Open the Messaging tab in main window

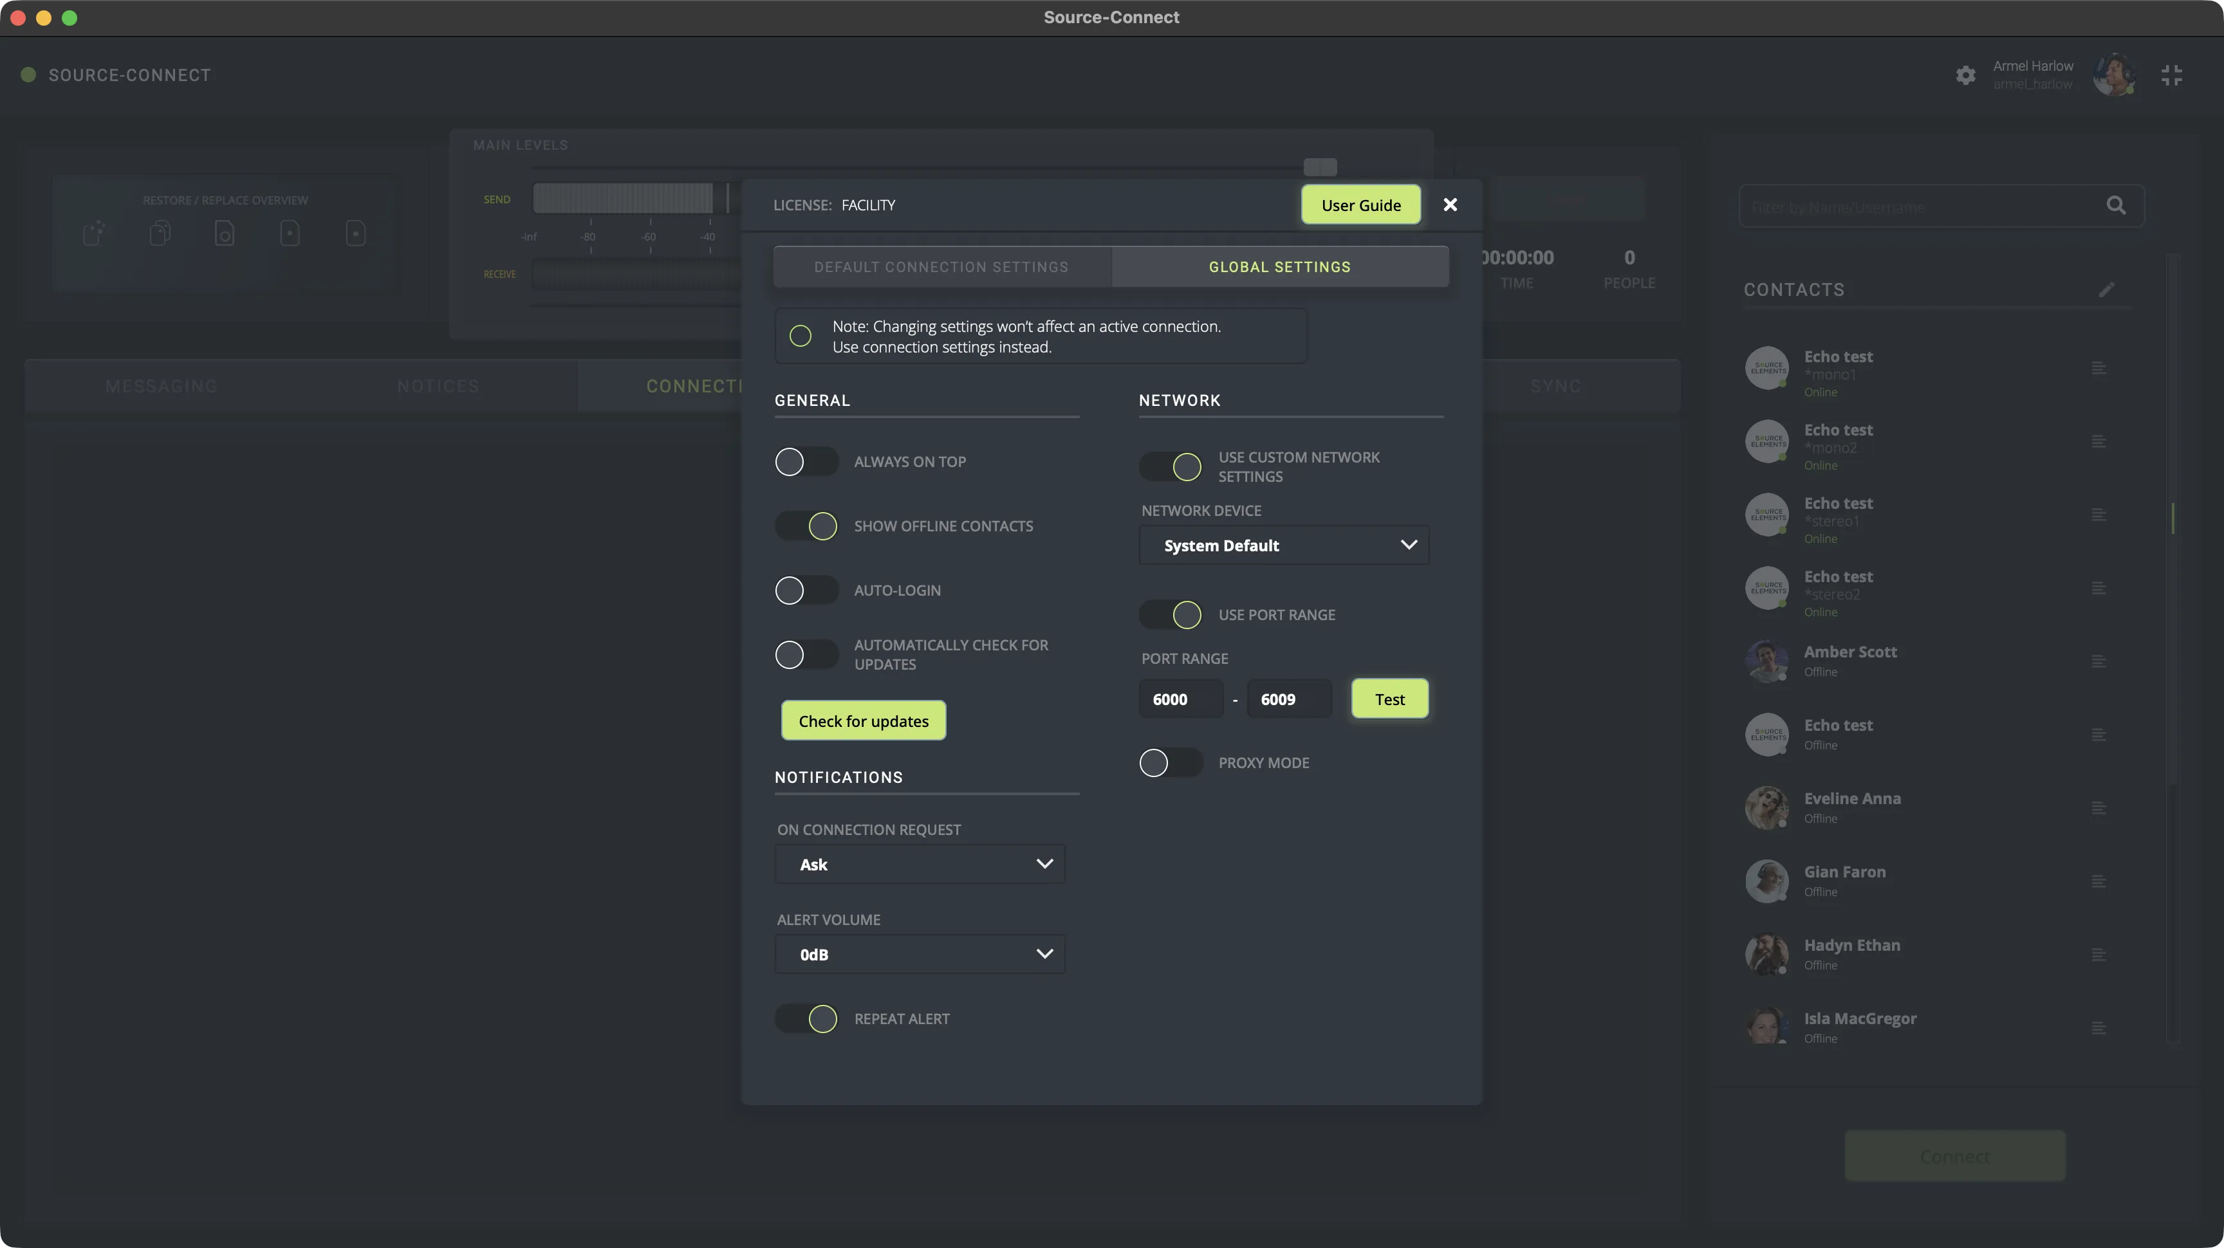162,386
